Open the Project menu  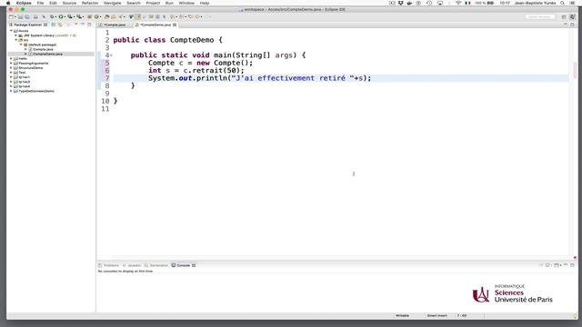pyautogui.click(x=153, y=3)
